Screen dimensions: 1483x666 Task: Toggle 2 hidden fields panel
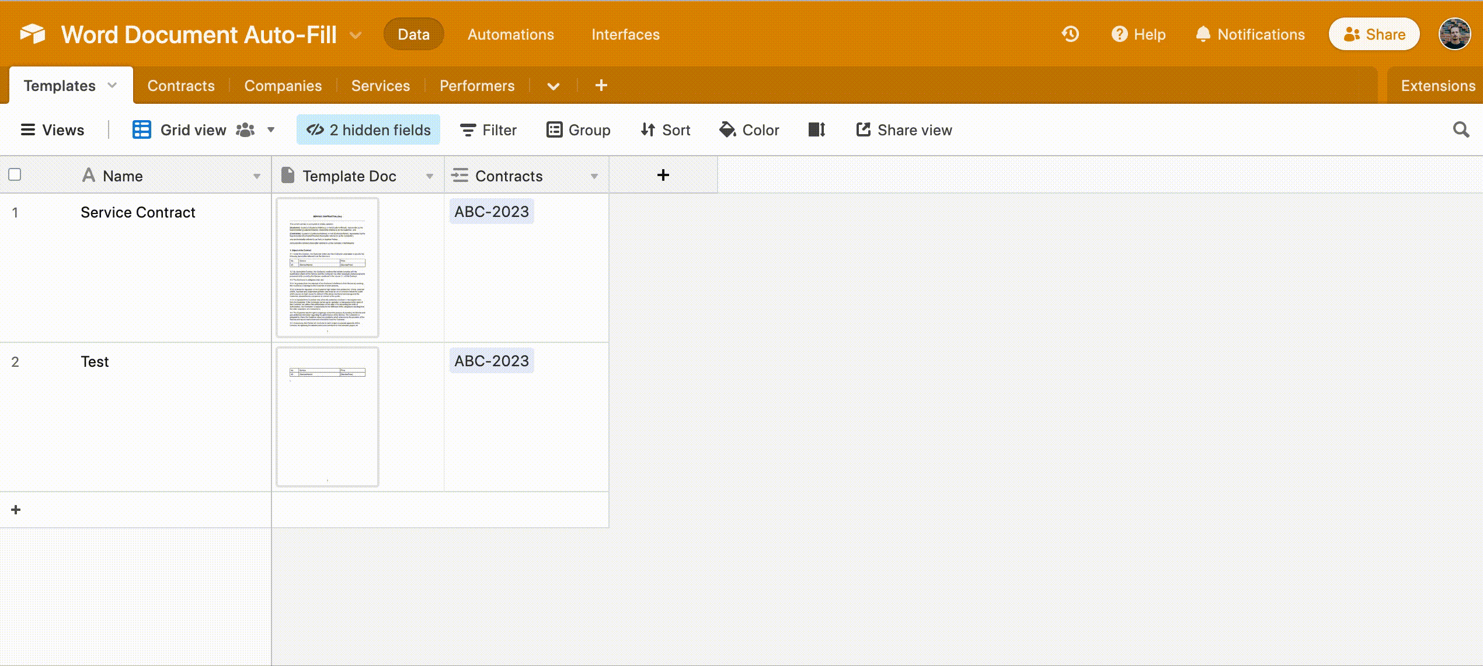pyautogui.click(x=368, y=129)
